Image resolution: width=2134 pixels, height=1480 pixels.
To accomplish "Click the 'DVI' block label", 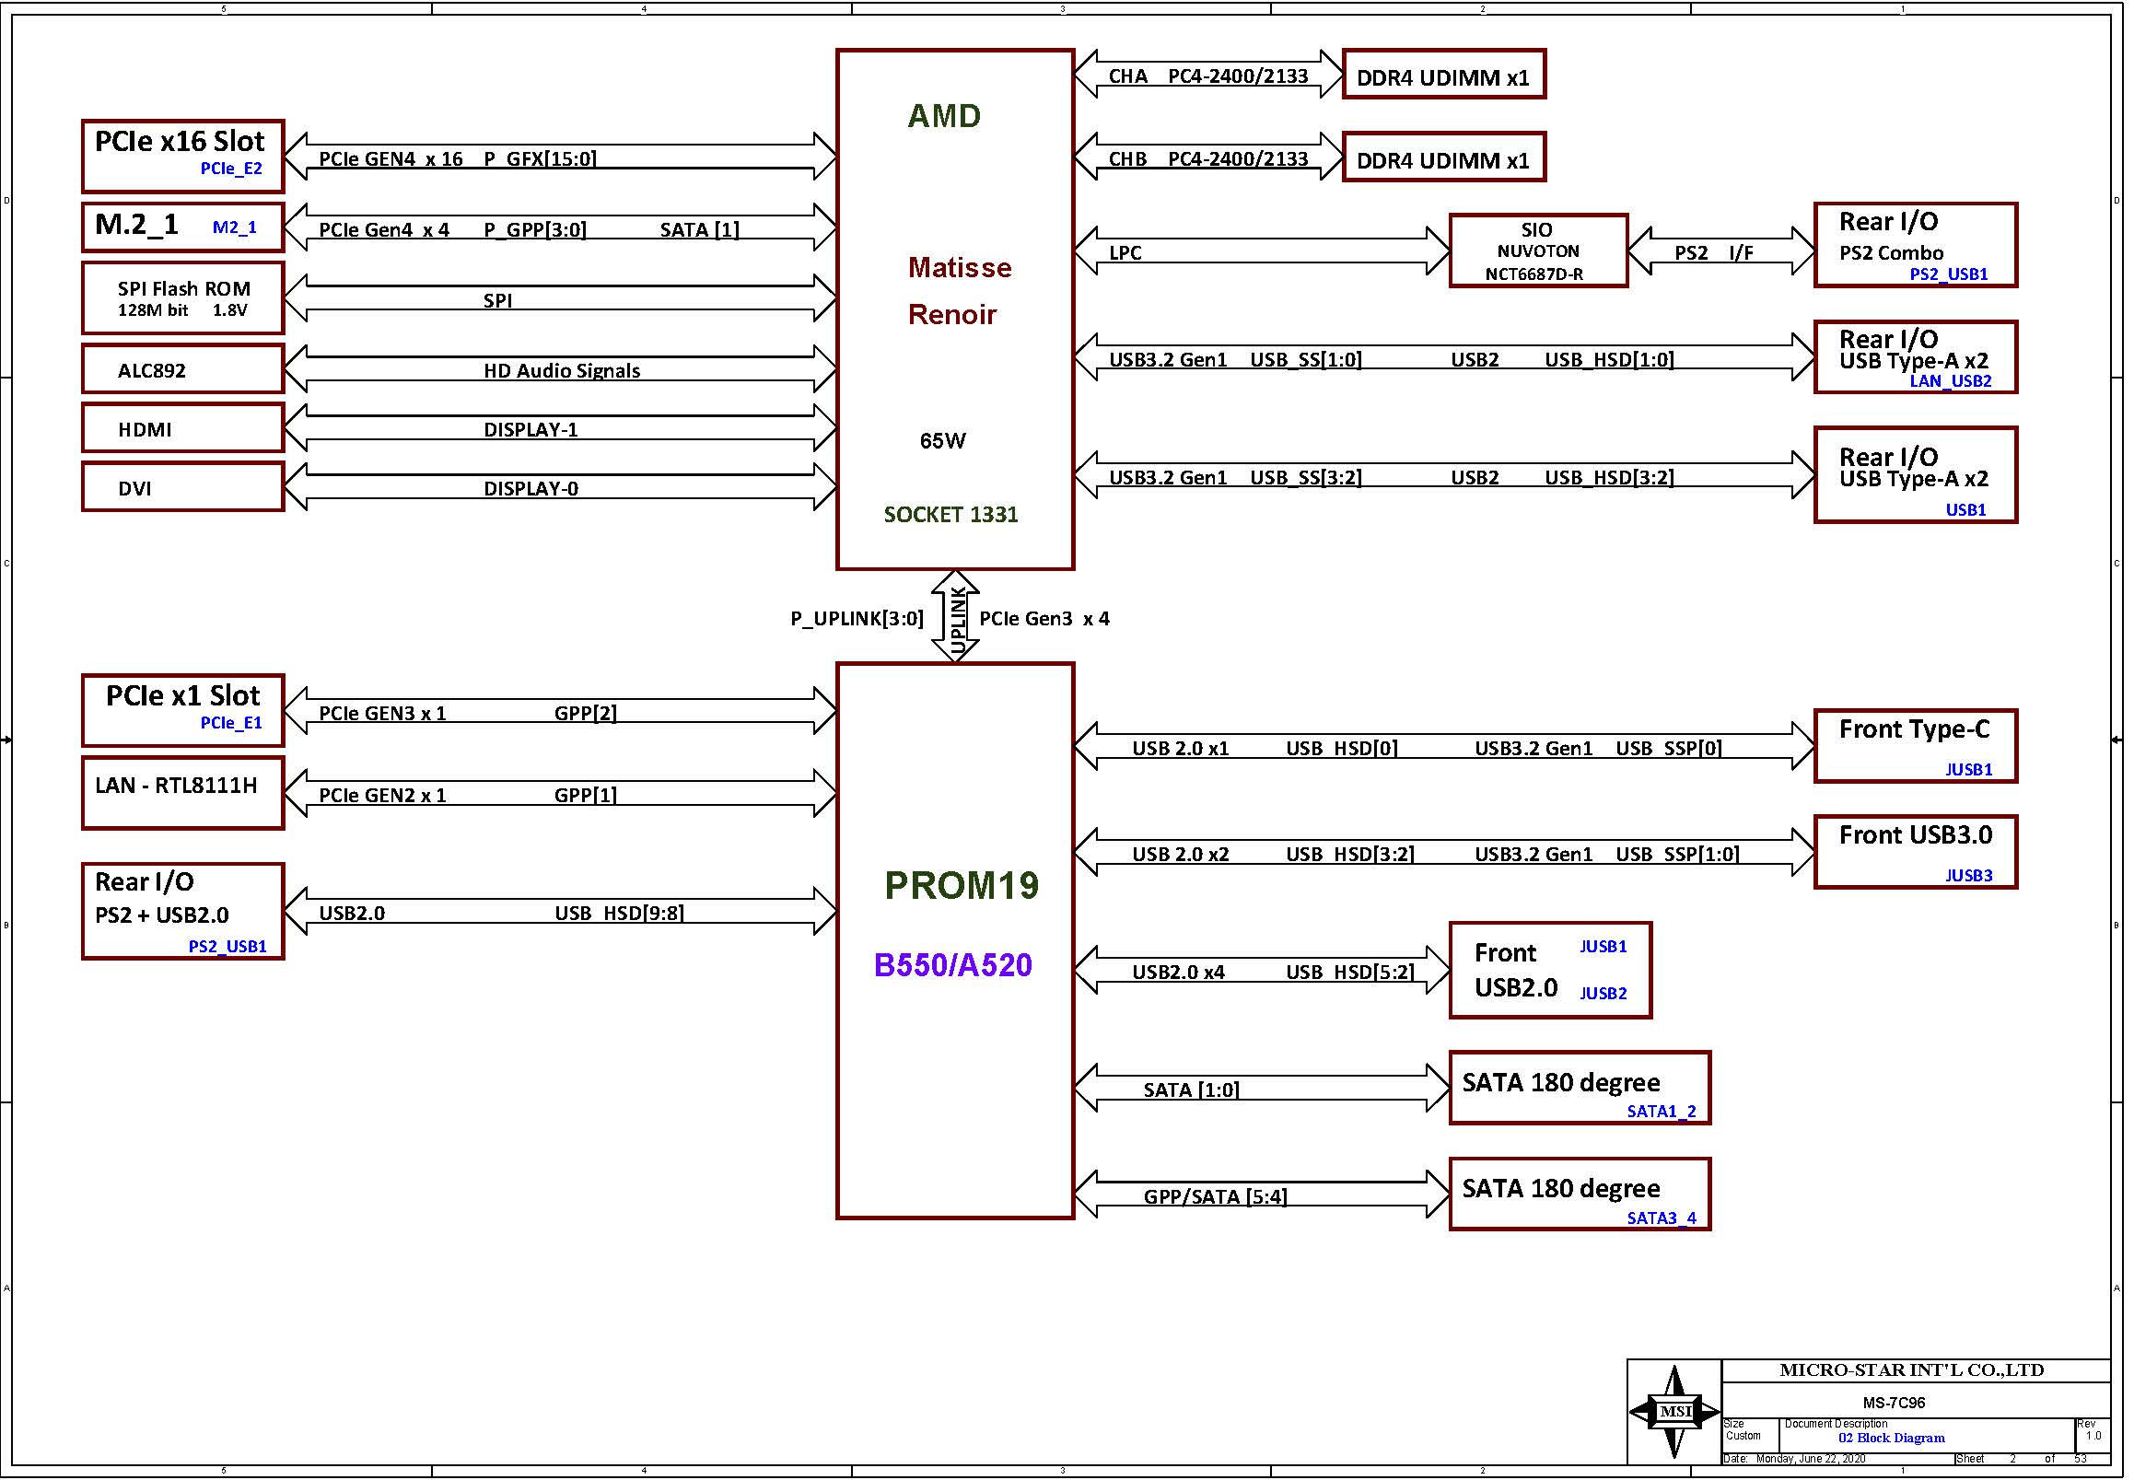I will pos(134,489).
